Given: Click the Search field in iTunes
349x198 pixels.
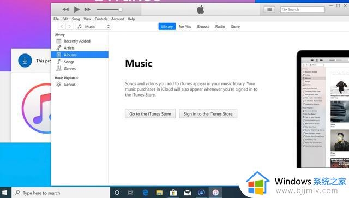Looking at the screenshot, I should pyautogui.click(x=303, y=9).
